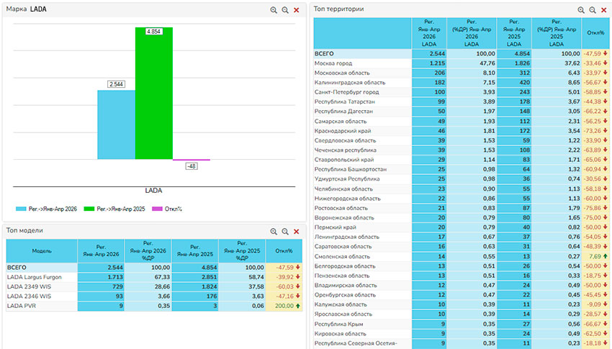Select Воронежская область row
Viewport: 612px width, 349px height.
point(462,217)
